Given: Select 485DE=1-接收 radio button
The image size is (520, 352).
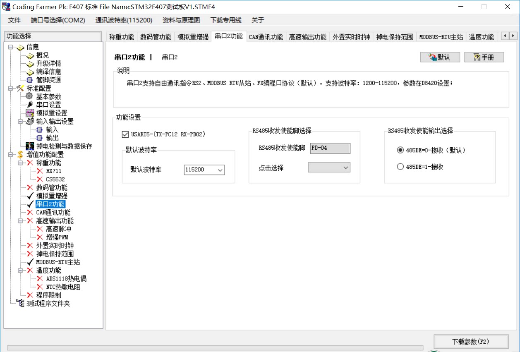Looking at the screenshot, I should click(400, 166).
